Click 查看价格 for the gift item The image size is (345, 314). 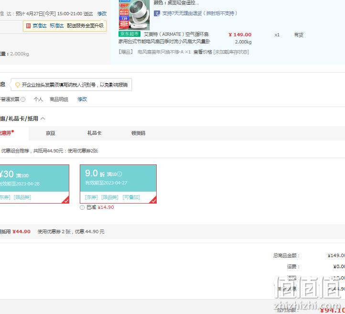[x=203, y=52]
